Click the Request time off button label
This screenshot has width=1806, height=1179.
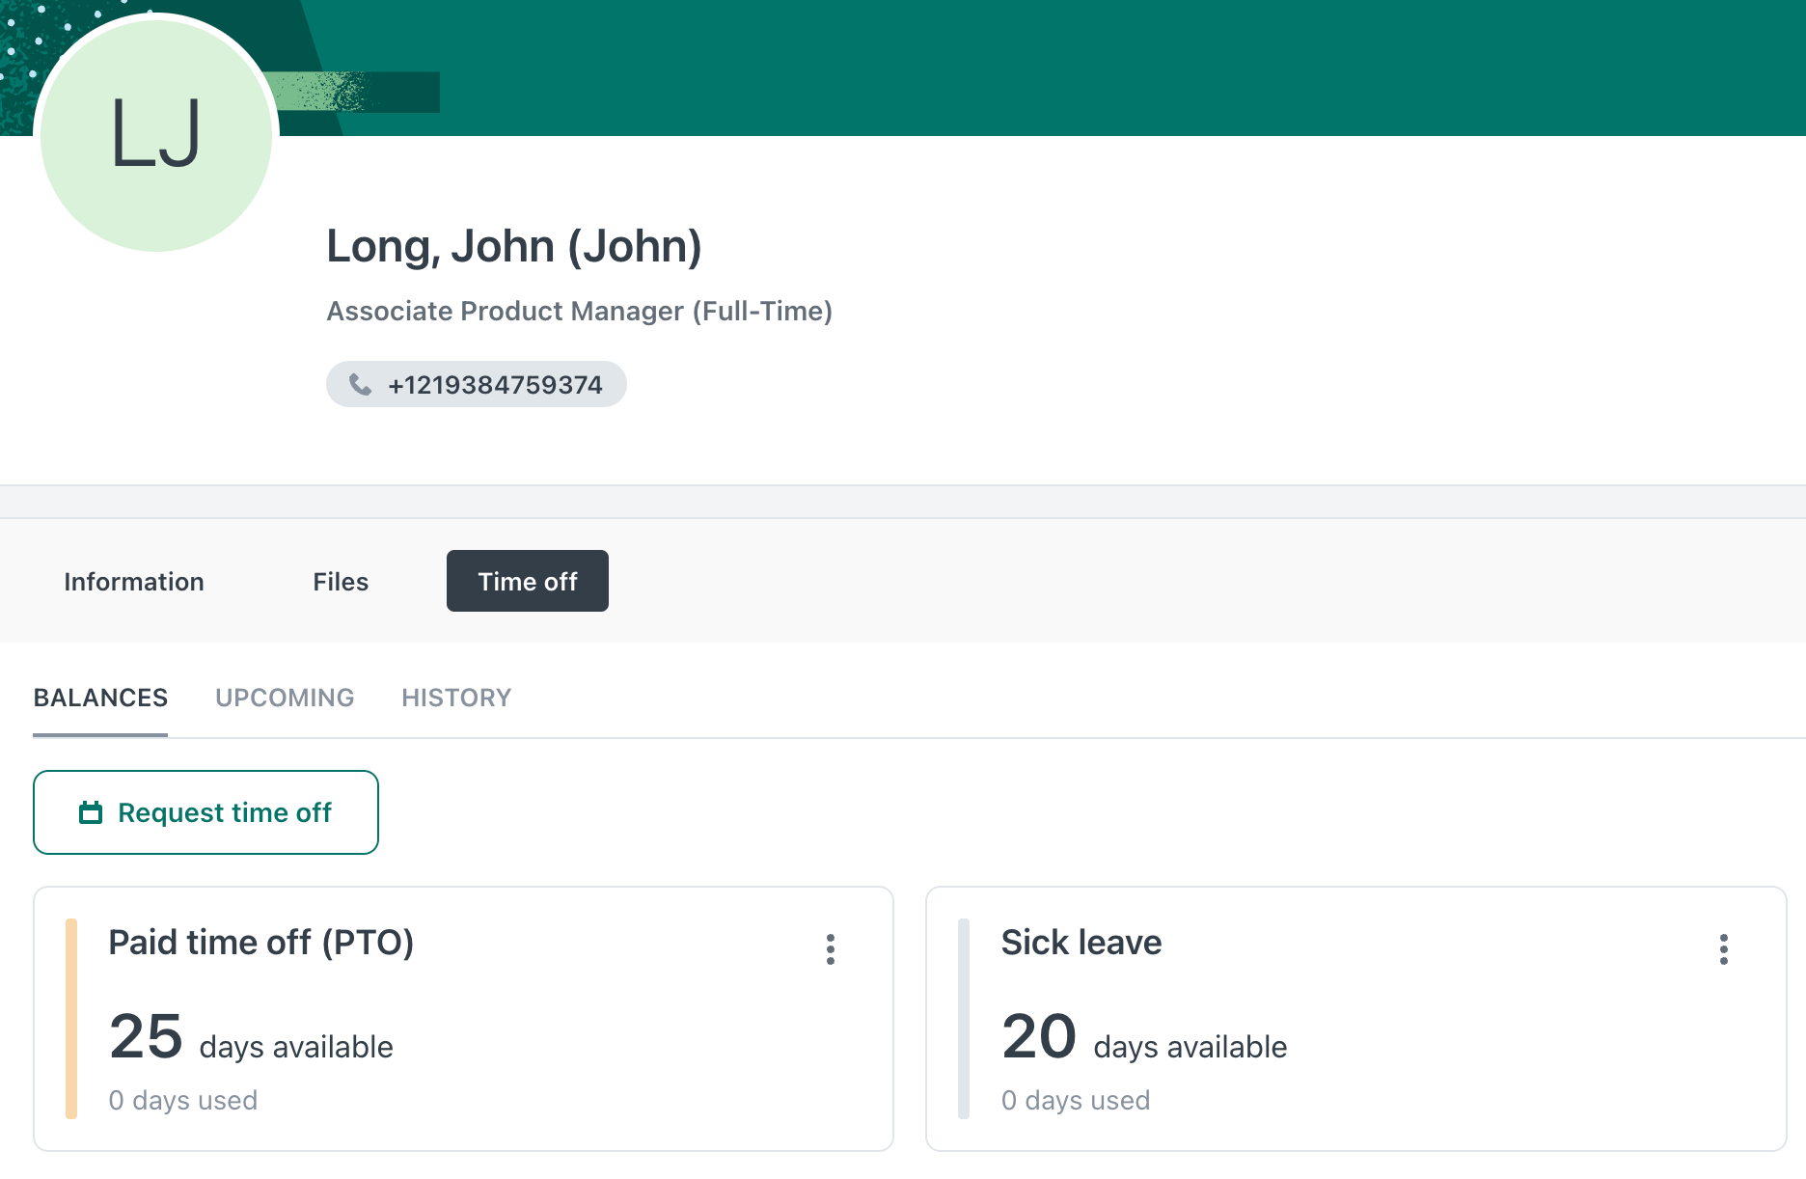pos(225,812)
